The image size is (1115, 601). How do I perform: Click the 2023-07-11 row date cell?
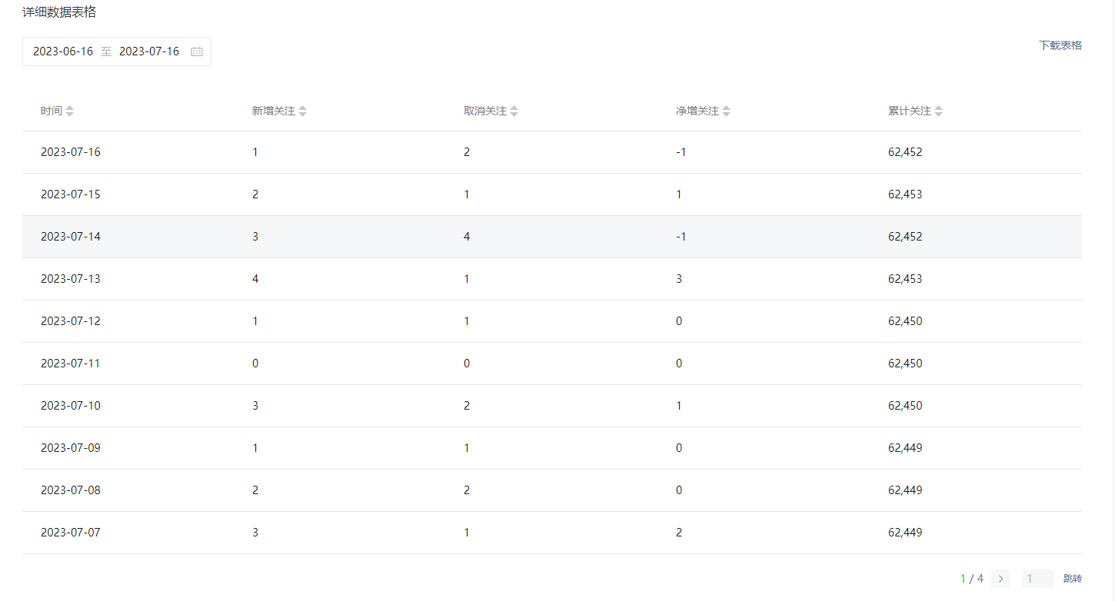tap(71, 364)
